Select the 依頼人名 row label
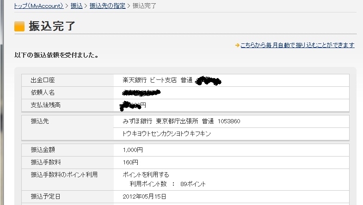The image size is (363, 205). [43, 93]
